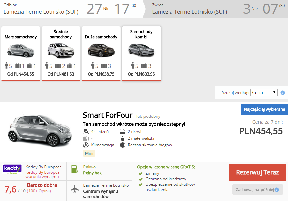Click the Keddy by Europcar logo
The height and width of the screenshot is (201, 288).
[x=12, y=169]
